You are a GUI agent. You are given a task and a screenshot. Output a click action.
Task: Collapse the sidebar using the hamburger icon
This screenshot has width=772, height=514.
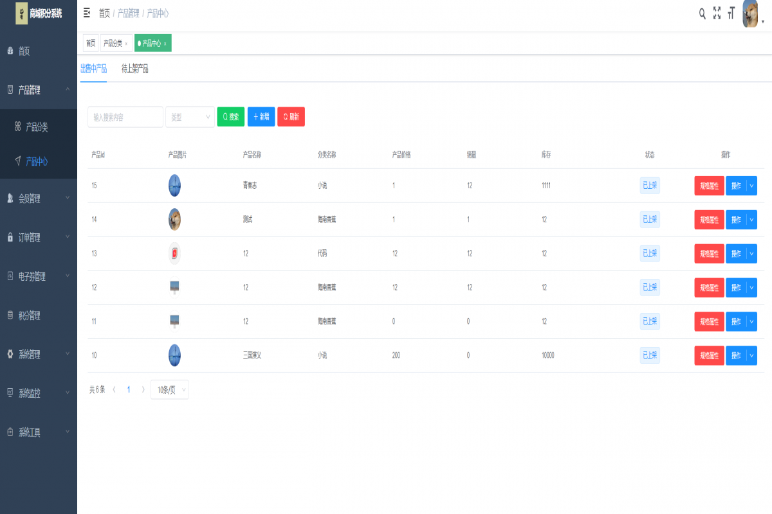pos(86,12)
